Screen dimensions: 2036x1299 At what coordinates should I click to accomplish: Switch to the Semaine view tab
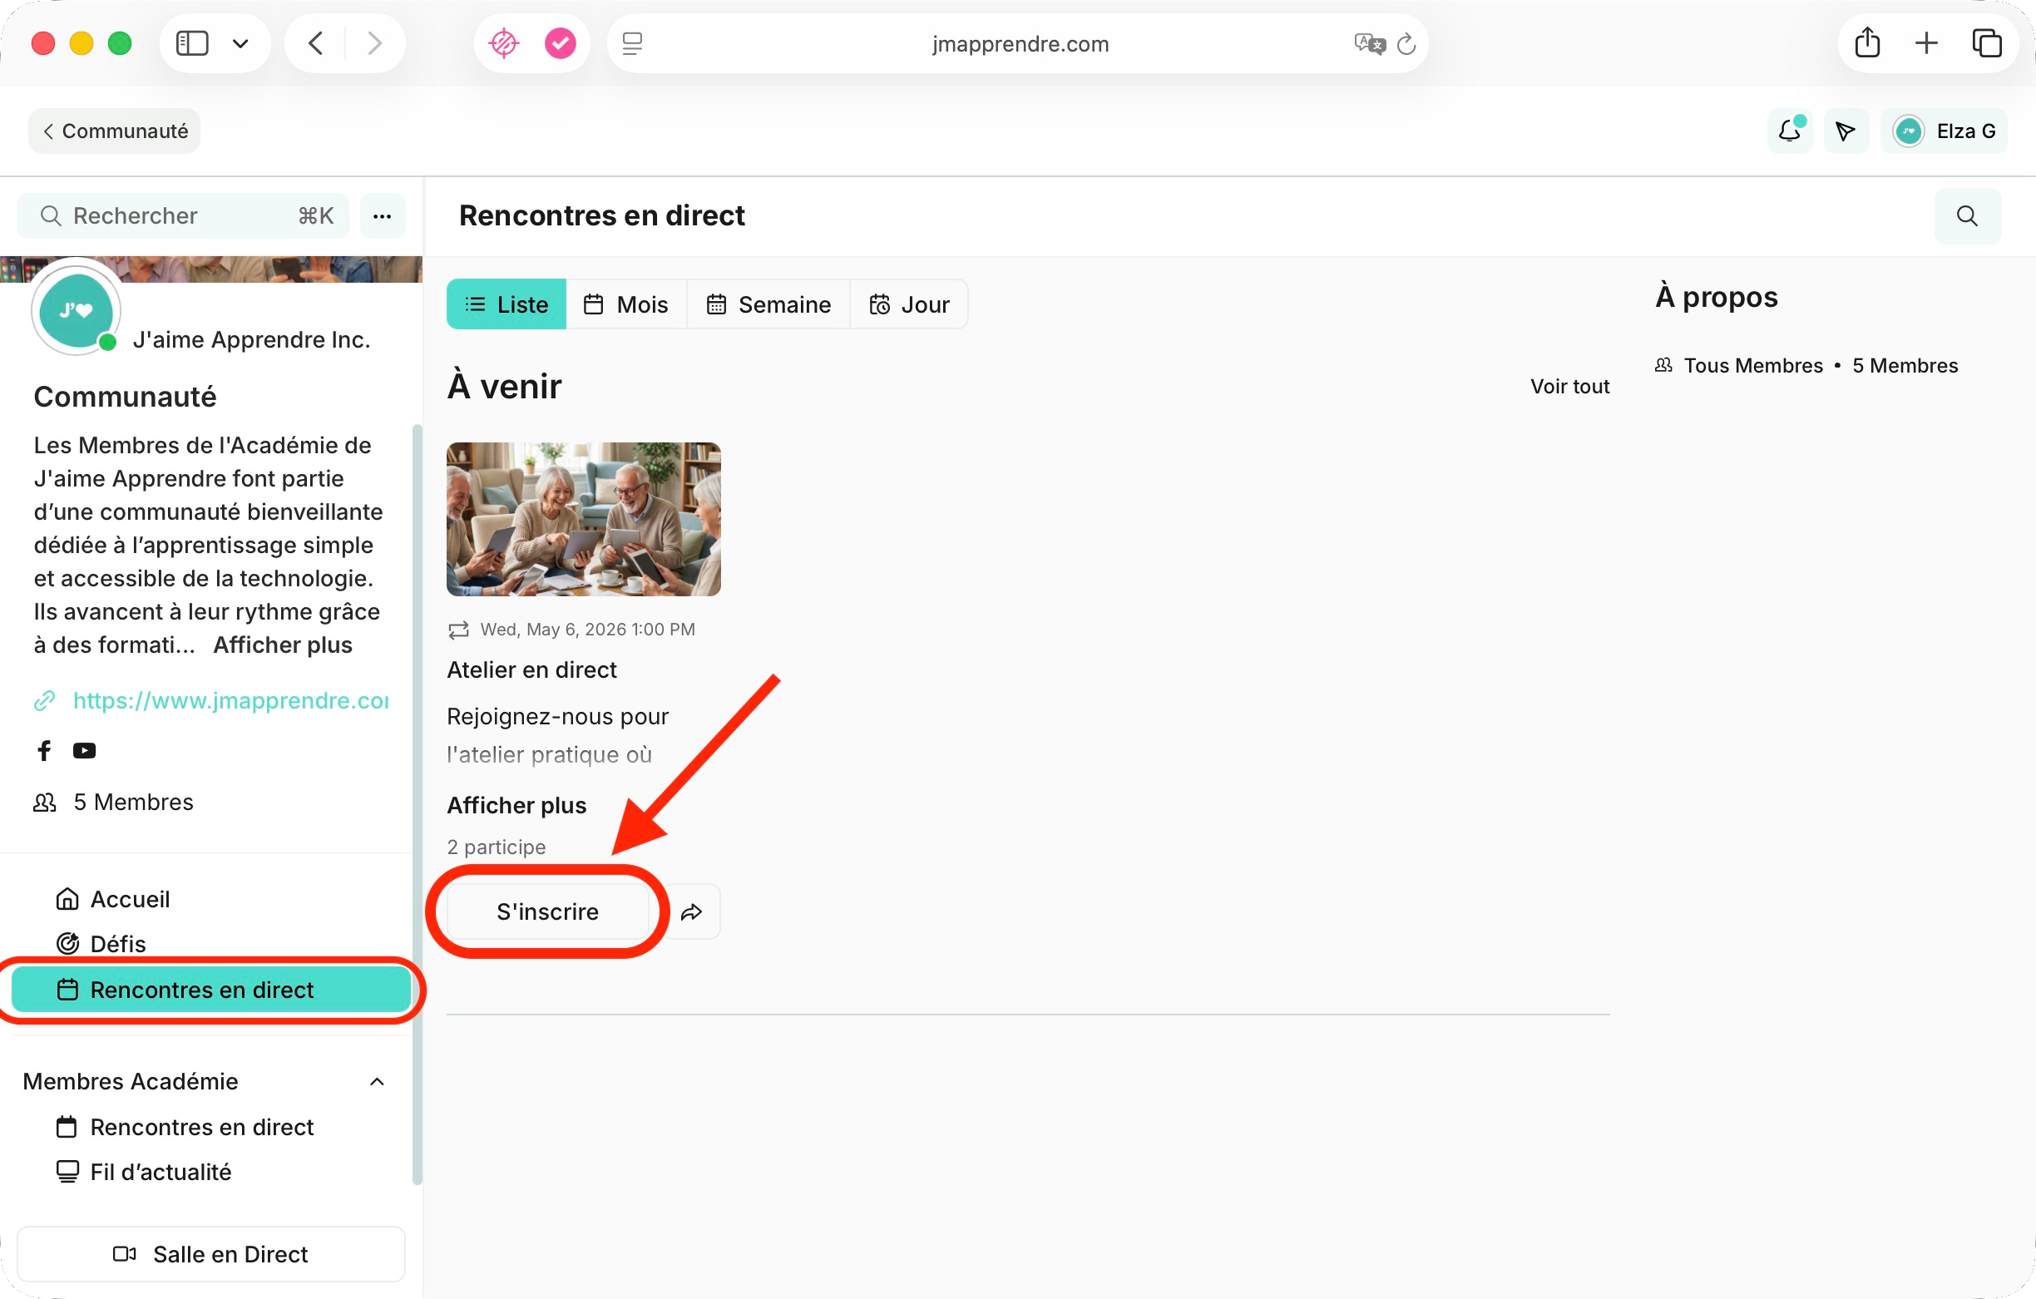pyautogui.click(x=768, y=304)
